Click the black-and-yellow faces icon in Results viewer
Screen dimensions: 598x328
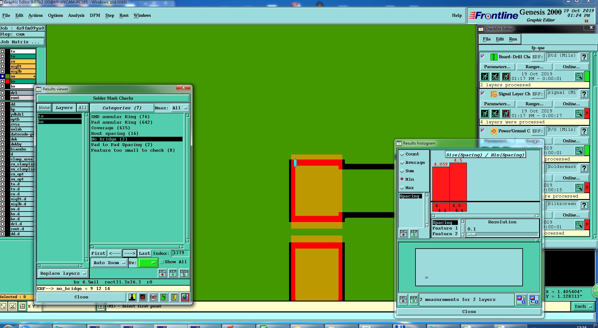pyautogui.click(x=132, y=297)
